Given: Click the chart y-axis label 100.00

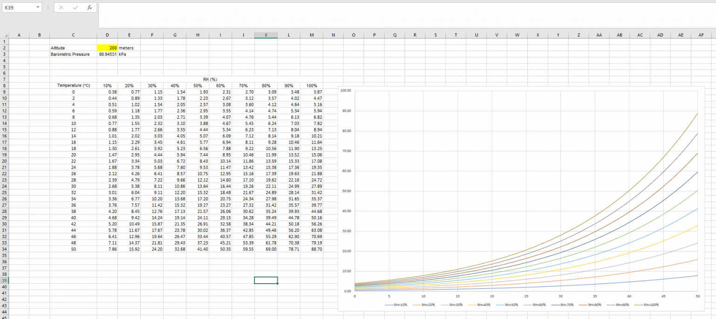Looking at the screenshot, I should click(345, 90).
